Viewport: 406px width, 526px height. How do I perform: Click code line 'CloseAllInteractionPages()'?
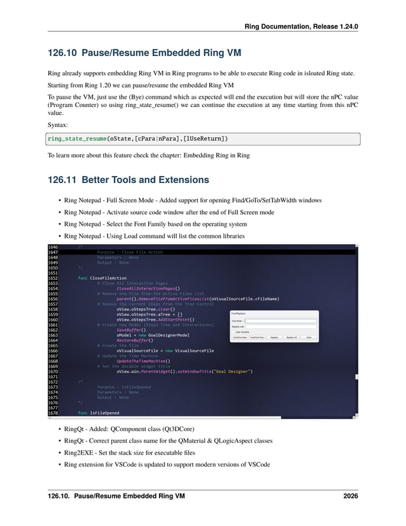click(148, 288)
